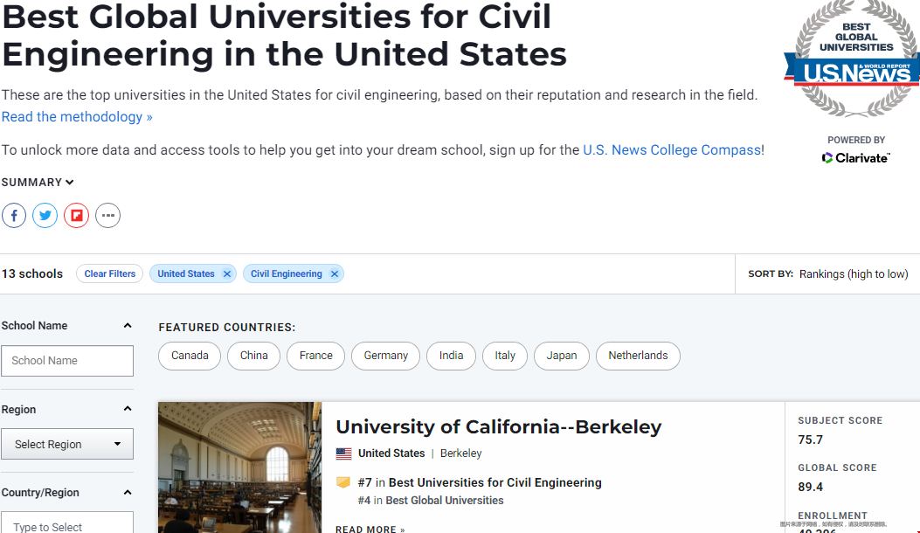Open the Select Region dropdown
The height and width of the screenshot is (533, 920).
coord(67,444)
